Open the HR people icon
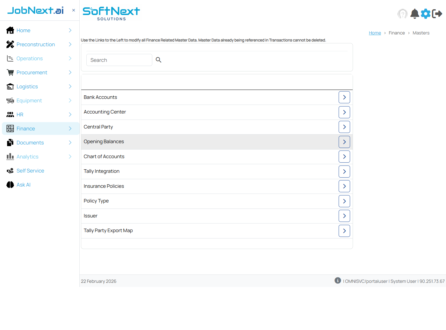The image size is (446, 330). coord(10,114)
